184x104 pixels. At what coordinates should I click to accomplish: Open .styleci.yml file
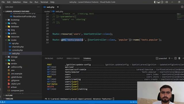tap(16, 84)
